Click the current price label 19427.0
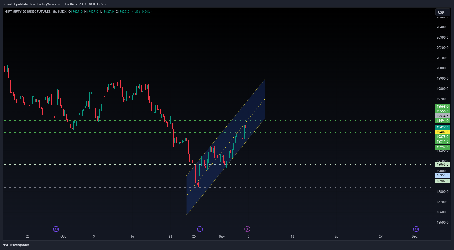Image resolution: width=454 pixels, height=250 pixels. (442, 127)
